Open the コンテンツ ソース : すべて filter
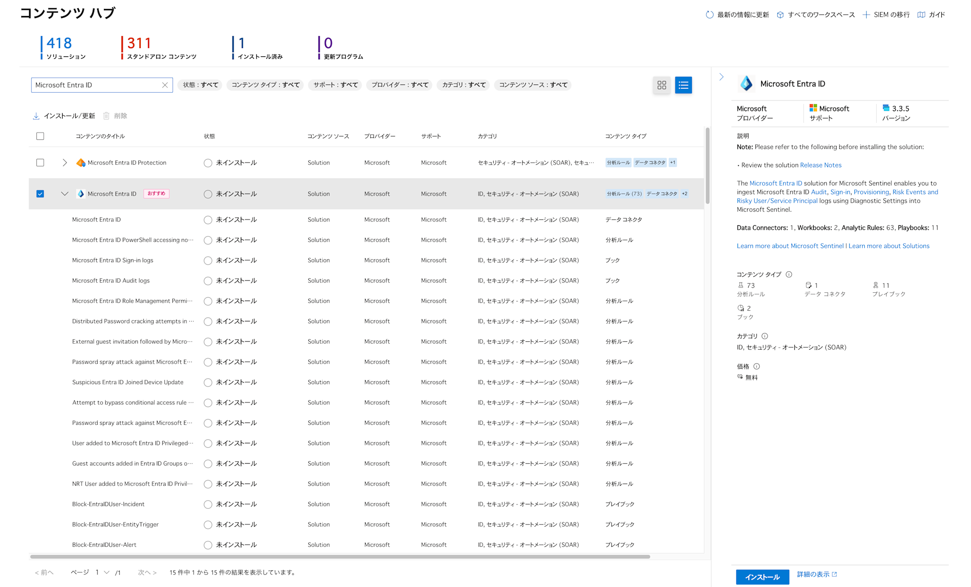Screen dimensions: 971x587 click(x=533, y=85)
